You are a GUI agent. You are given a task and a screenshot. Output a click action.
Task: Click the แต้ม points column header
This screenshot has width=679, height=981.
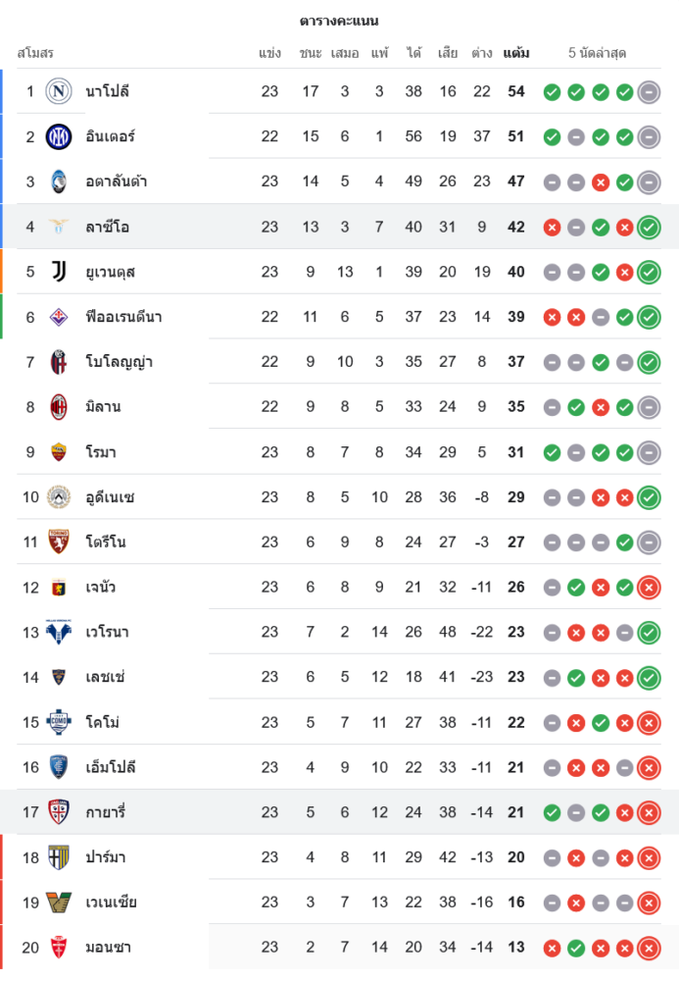[x=516, y=53]
